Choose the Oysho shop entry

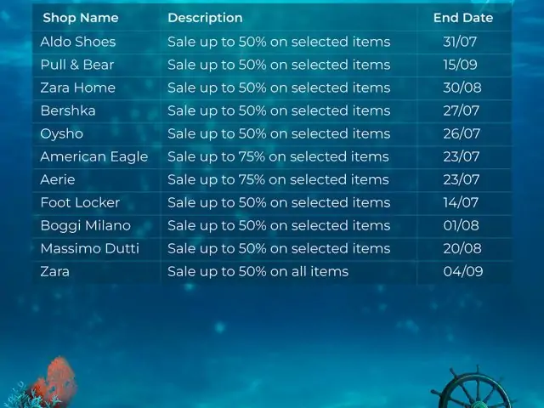point(62,134)
